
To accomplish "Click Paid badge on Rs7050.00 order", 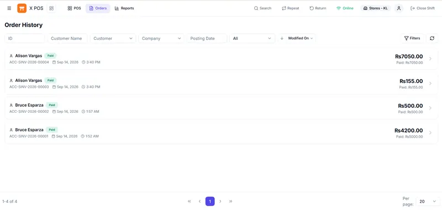I will pyautogui.click(x=50, y=55).
